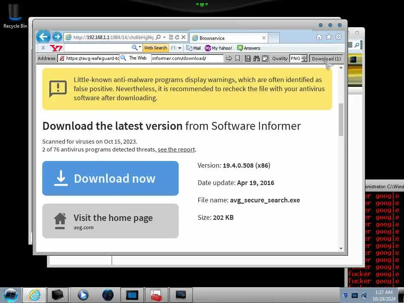The height and width of the screenshot is (303, 404).
Task: Click the yellow banner warning speech-bubble icon
Action: pos(58,89)
